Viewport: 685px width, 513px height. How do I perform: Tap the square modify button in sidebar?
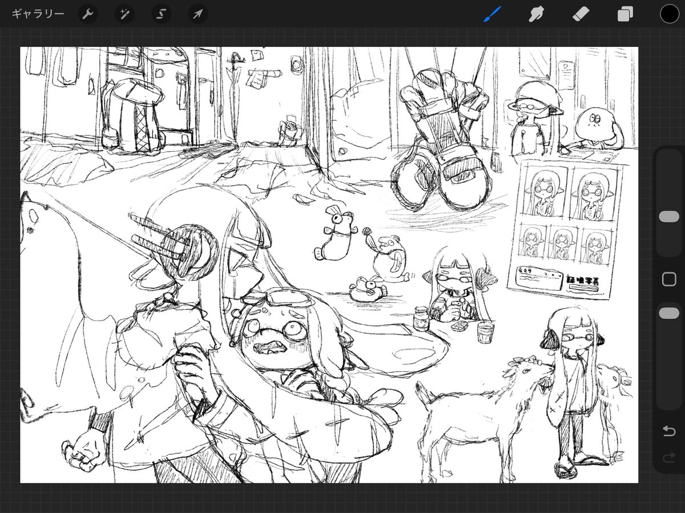tap(669, 279)
